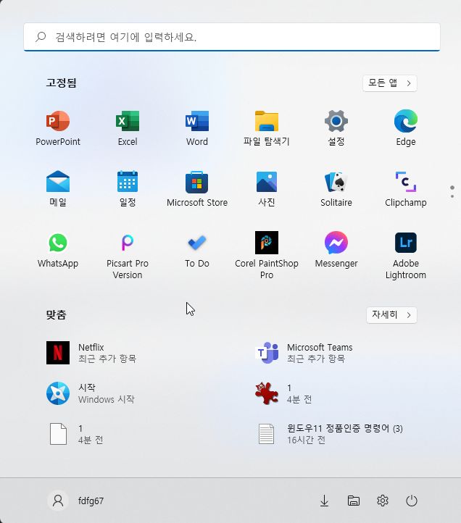461x523 pixels.
Task: Open the fdfg67 user account menu
Action: pyautogui.click(x=76, y=501)
